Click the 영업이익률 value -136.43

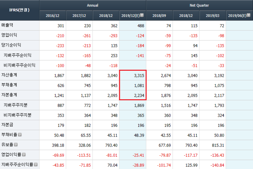point(217,155)
